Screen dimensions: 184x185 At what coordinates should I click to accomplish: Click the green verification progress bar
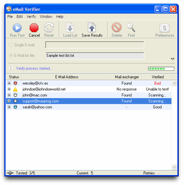click(x=161, y=69)
